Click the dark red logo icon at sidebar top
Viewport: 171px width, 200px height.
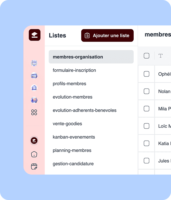click(34, 35)
